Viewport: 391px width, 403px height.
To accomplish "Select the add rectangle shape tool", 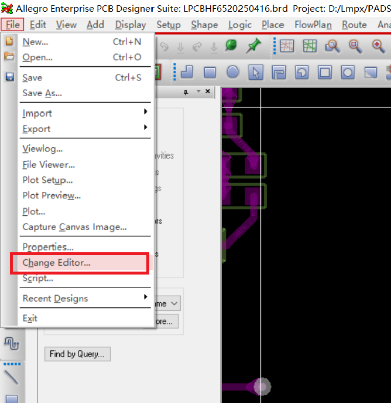I will click(210, 72).
